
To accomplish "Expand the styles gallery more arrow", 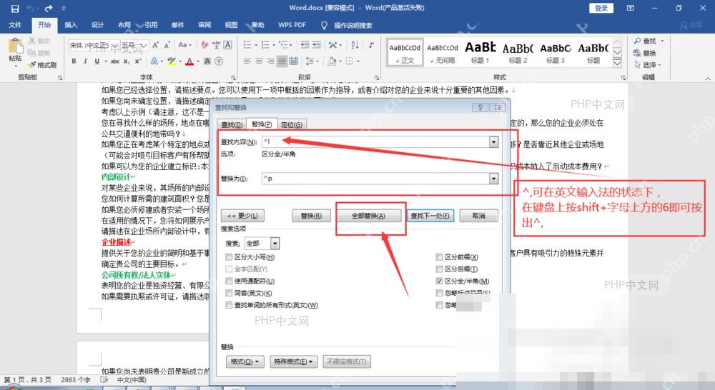I will pos(617,63).
